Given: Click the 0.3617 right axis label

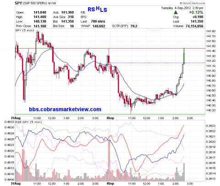Looking at the screenshot, I should coord(211,158).
